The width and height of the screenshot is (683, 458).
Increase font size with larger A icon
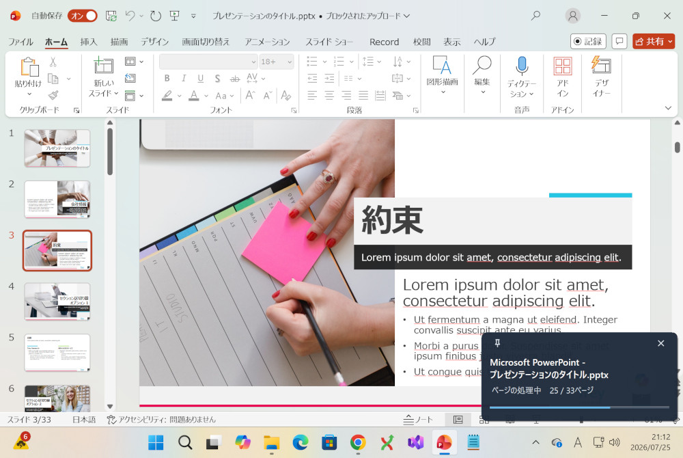[251, 95]
